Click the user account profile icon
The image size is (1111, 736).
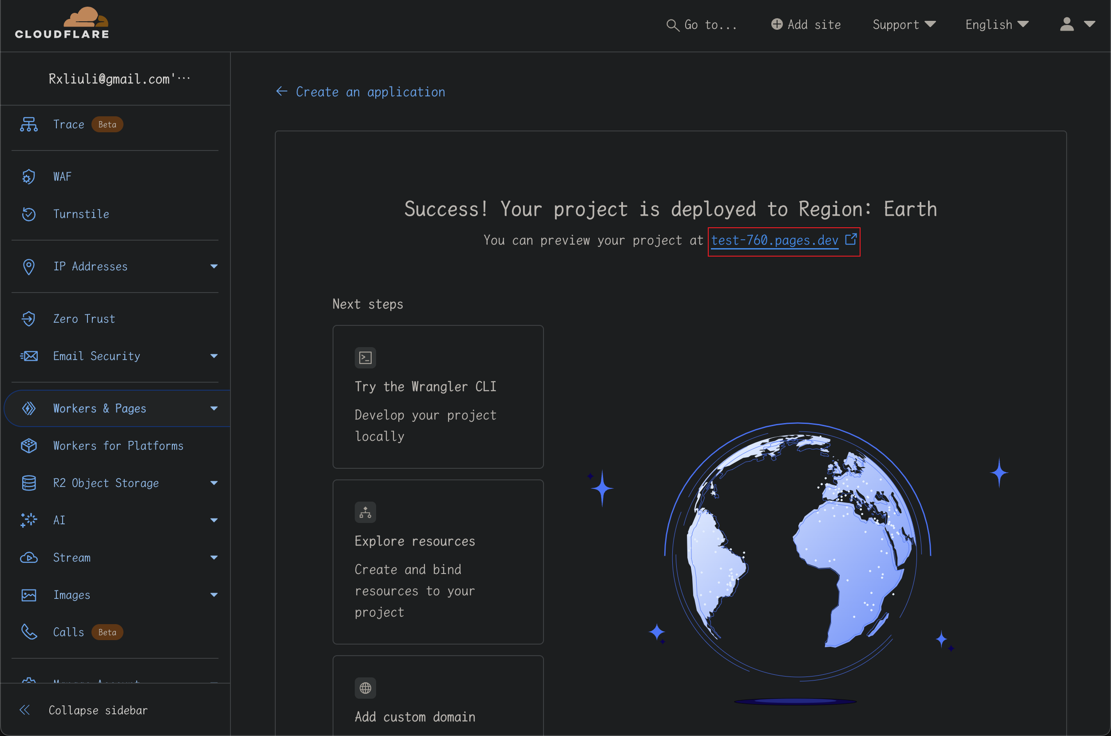(1067, 24)
